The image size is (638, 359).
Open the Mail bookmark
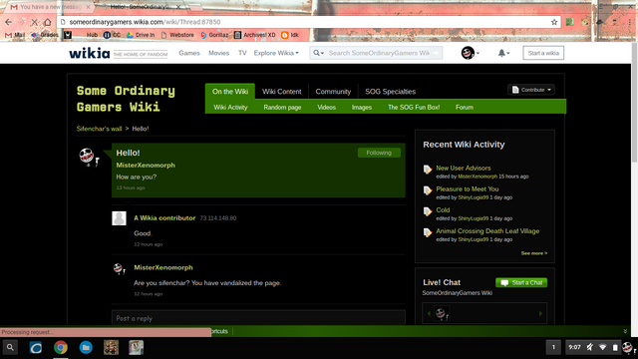coord(15,35)
